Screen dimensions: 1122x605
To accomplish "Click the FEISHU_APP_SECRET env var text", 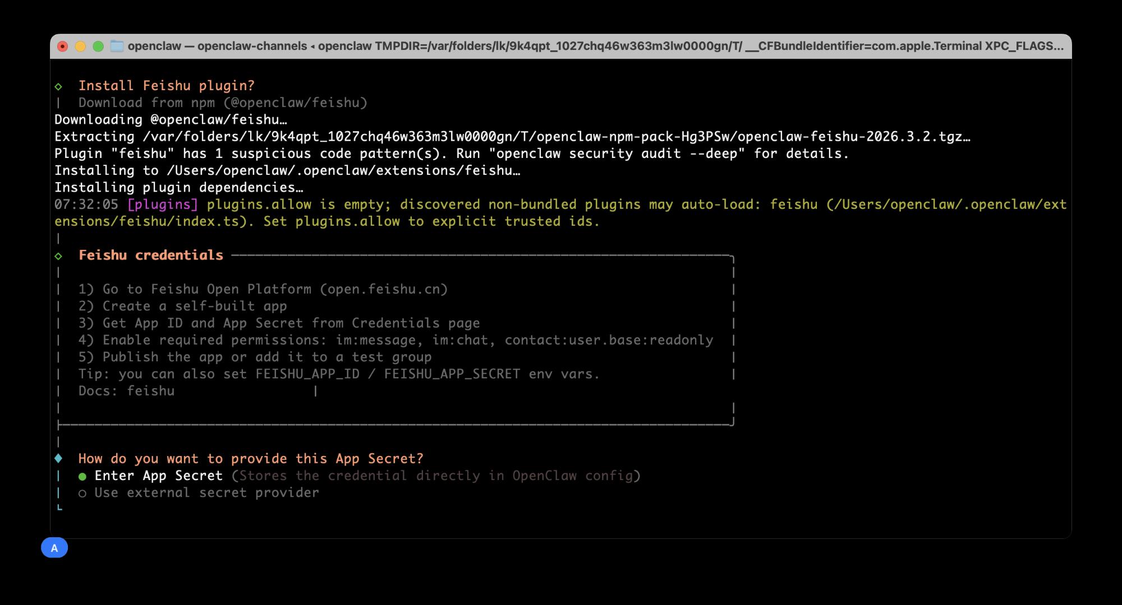I will (x=452, y=374).
